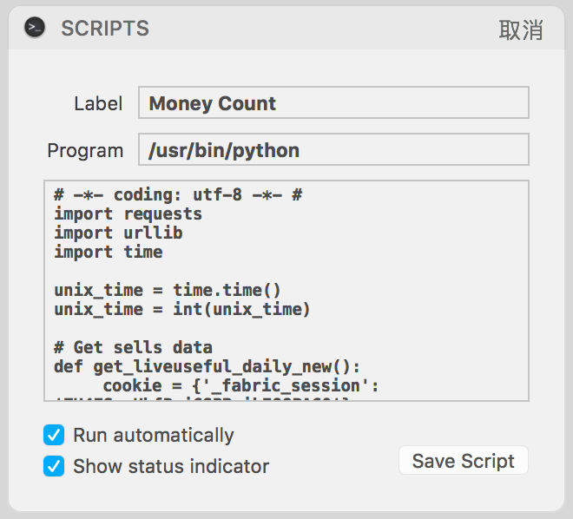Screen dimensions: 573x519
Task: Click the cookie '_fabric_session' assignment line
Action: tap(239, 386)
